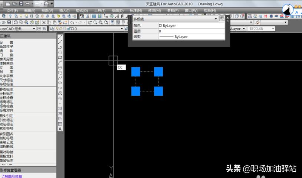Image resolution: width=302 pixels, height=178 pixels.
Task: Click the Pan Realtime icon
Action: [x=90, y=23]
